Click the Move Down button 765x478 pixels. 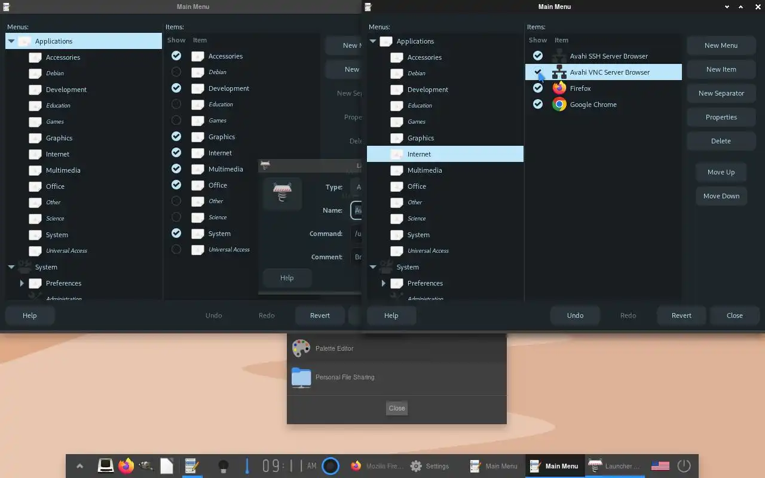tap(721, 196)
